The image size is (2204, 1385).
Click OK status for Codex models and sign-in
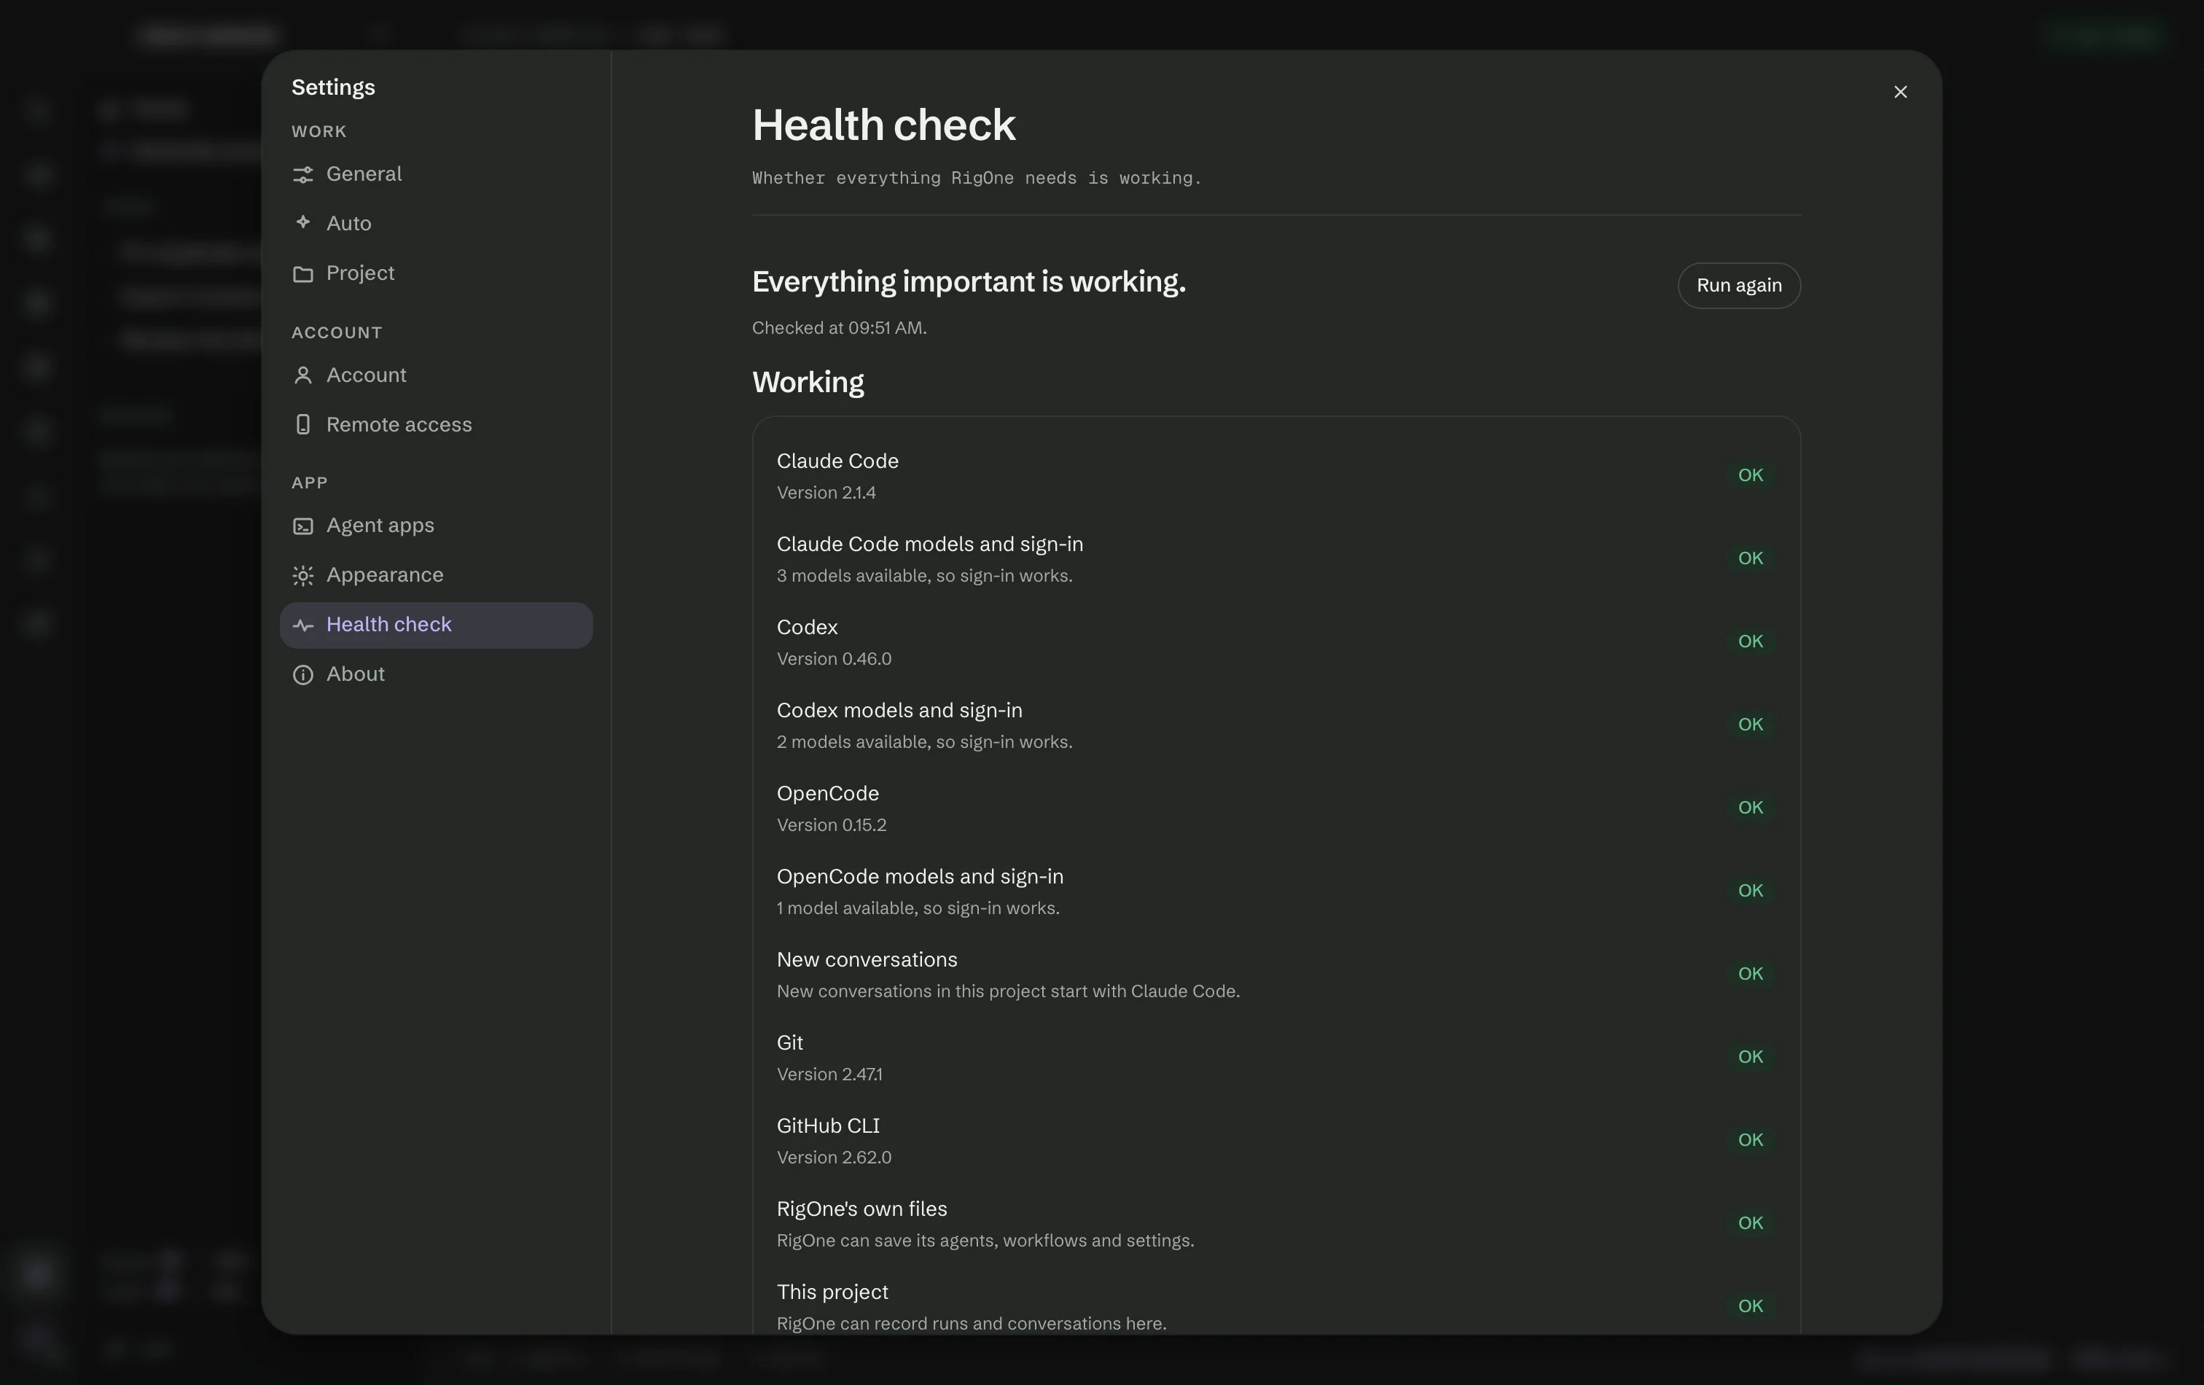(x=1750, y=724)
